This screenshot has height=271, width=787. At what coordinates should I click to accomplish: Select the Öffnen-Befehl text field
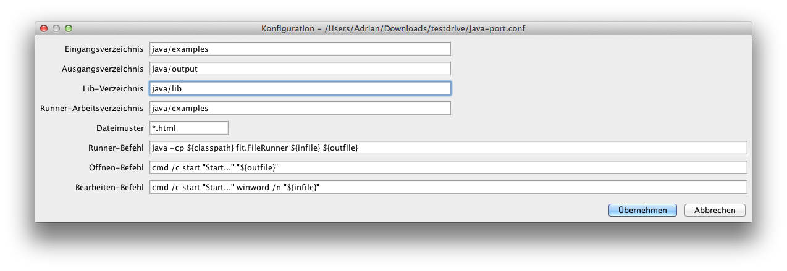[x=448, y=167]
